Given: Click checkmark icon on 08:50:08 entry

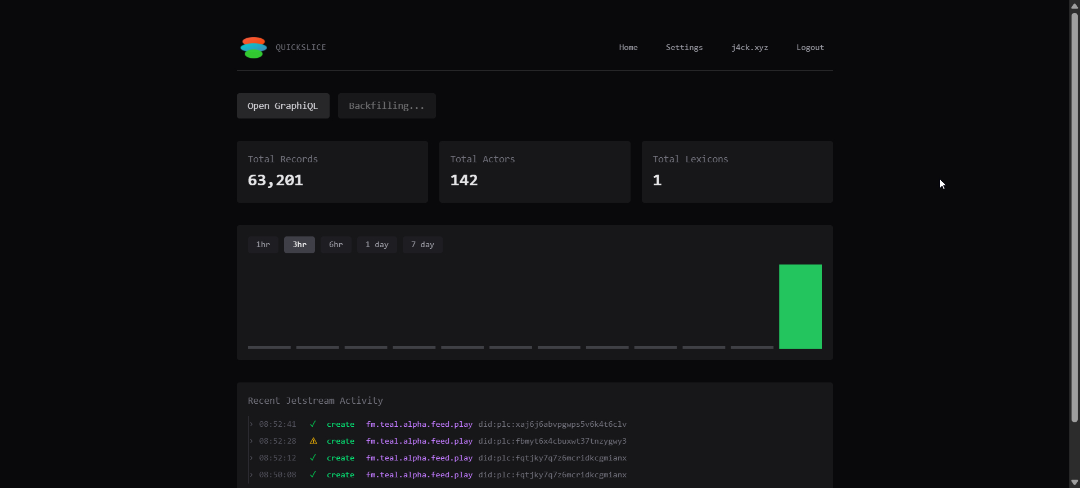Looking at the screenshot, I should [313, 475].
